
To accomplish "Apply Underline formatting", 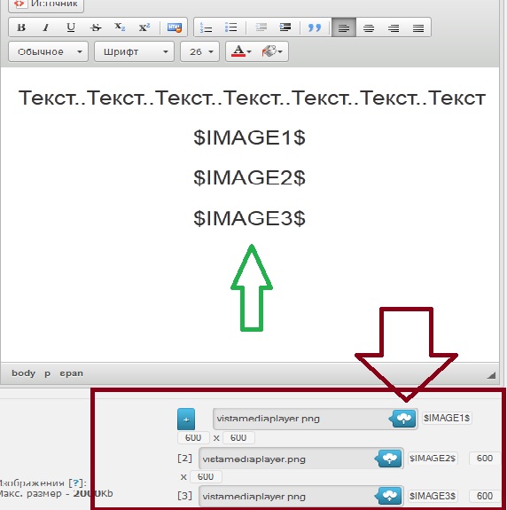I will (x=71, y=27).
